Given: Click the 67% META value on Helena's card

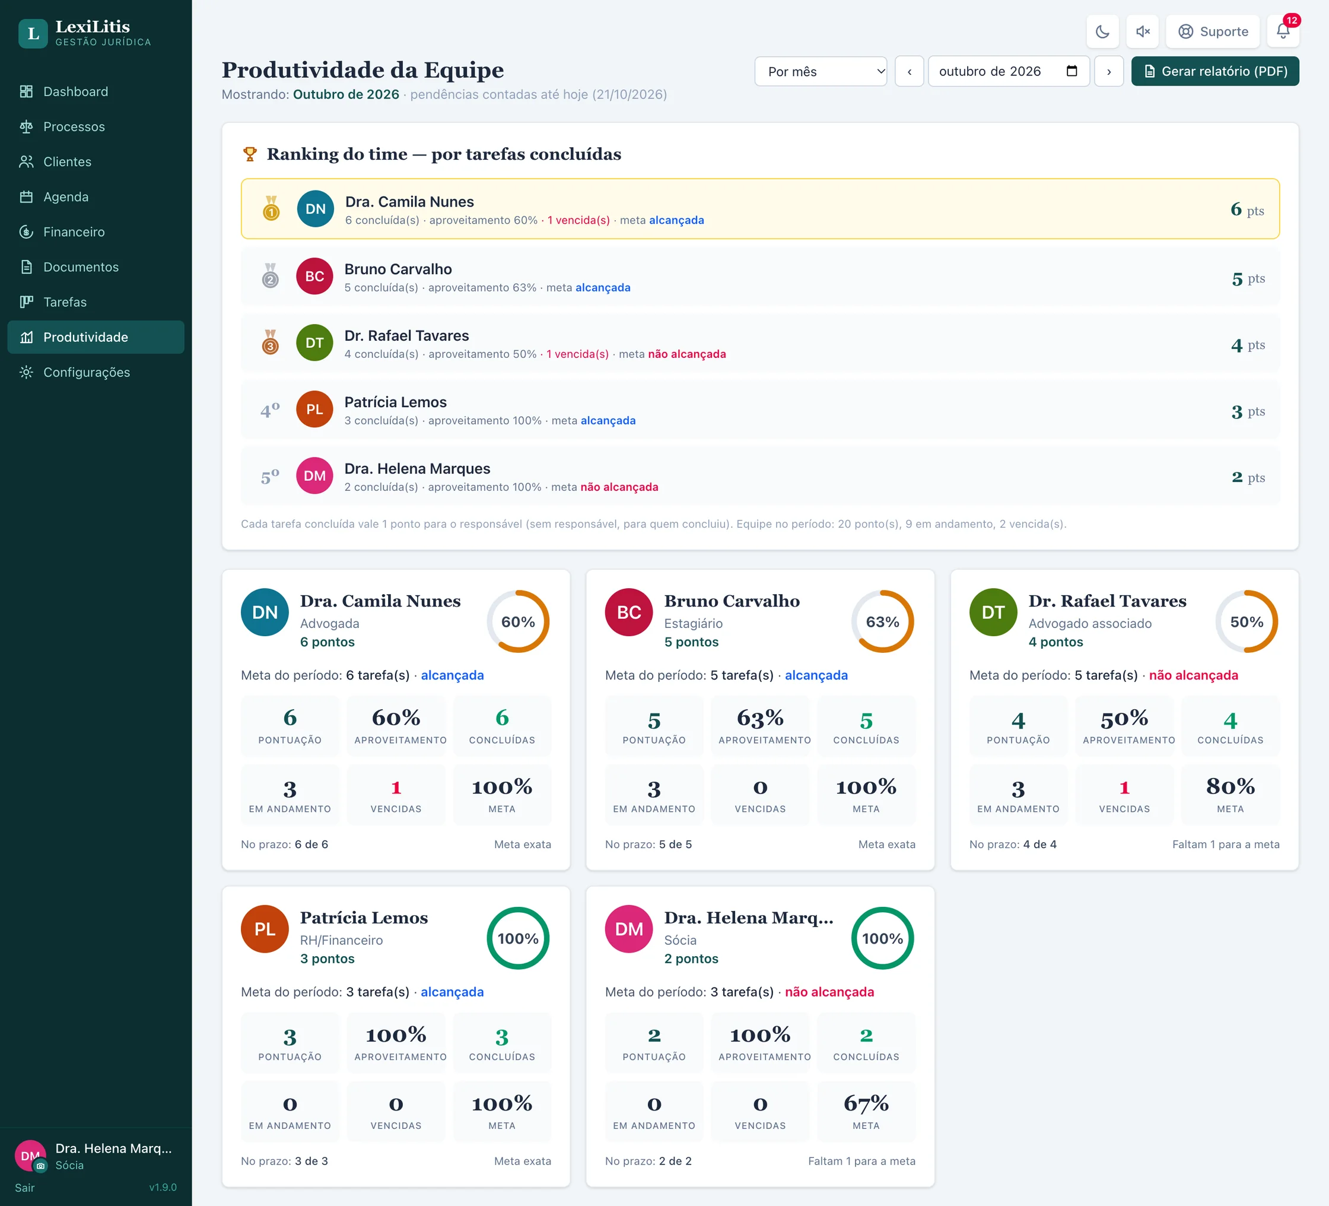Looking at the screenshot, I should [x=866, y=1104].
